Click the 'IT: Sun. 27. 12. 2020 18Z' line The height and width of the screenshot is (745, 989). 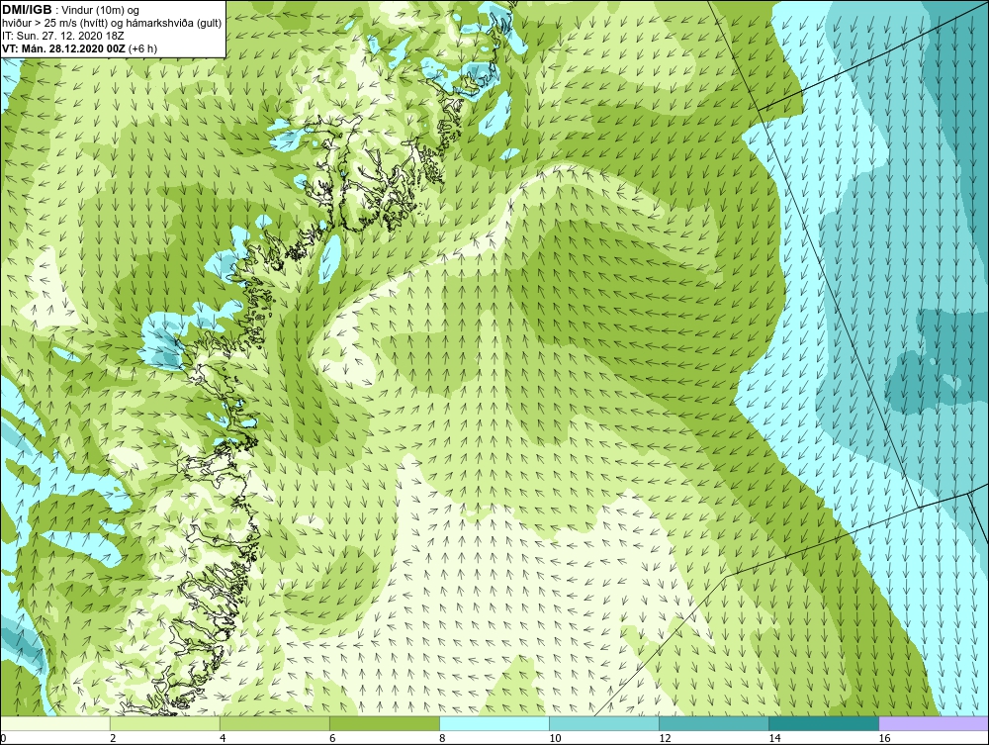click(63, 36)
